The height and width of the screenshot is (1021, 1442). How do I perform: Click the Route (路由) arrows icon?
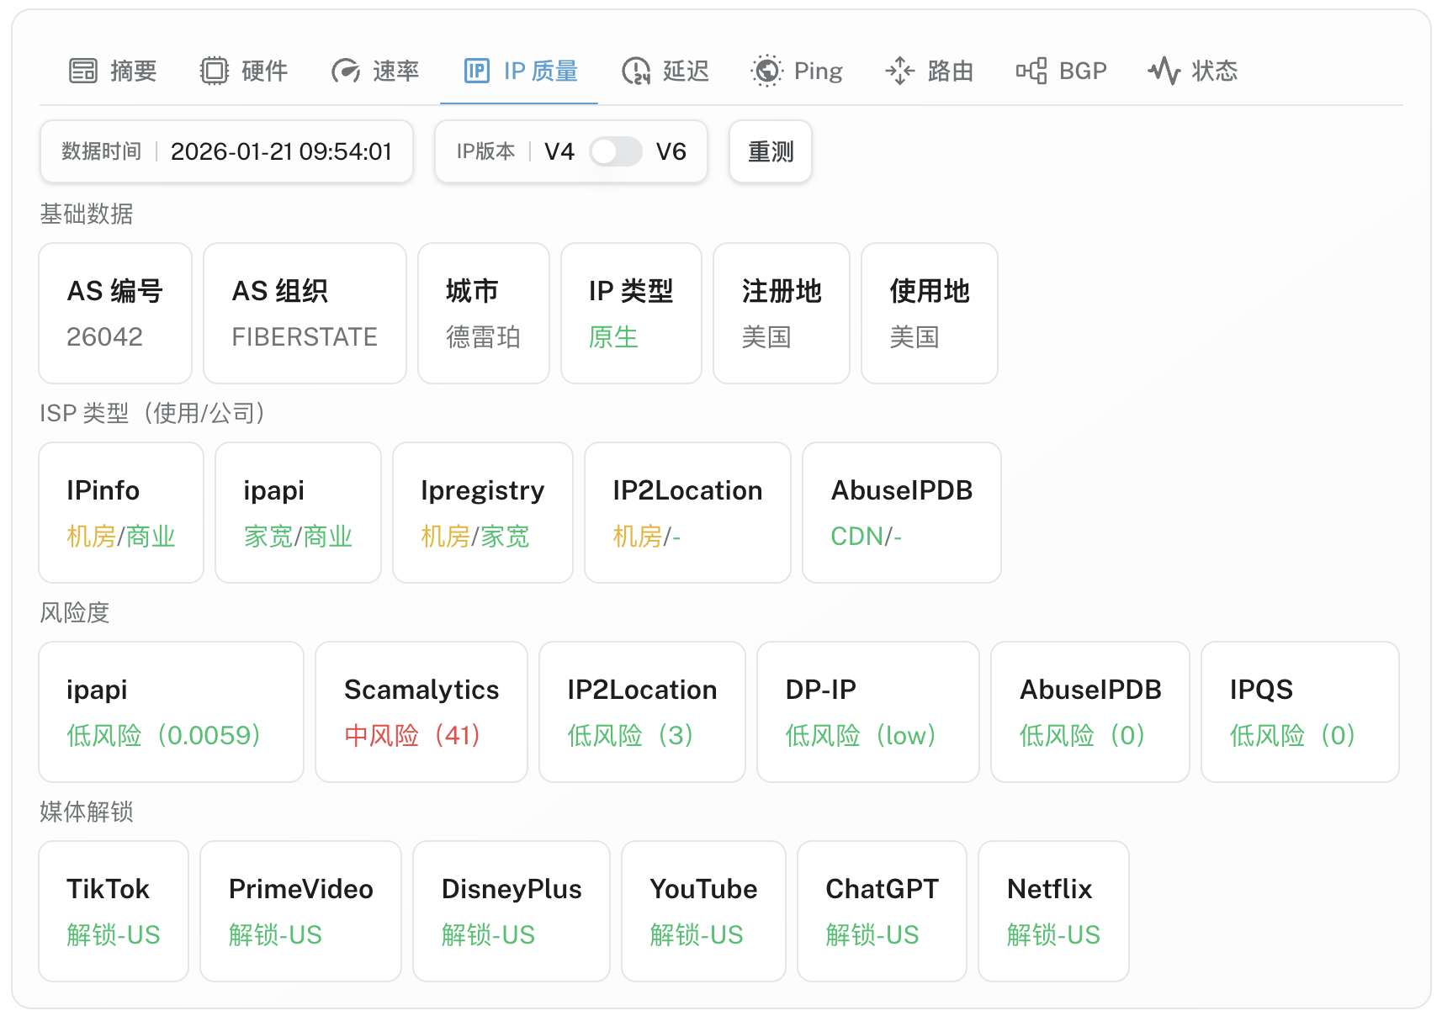click(900, 71)
